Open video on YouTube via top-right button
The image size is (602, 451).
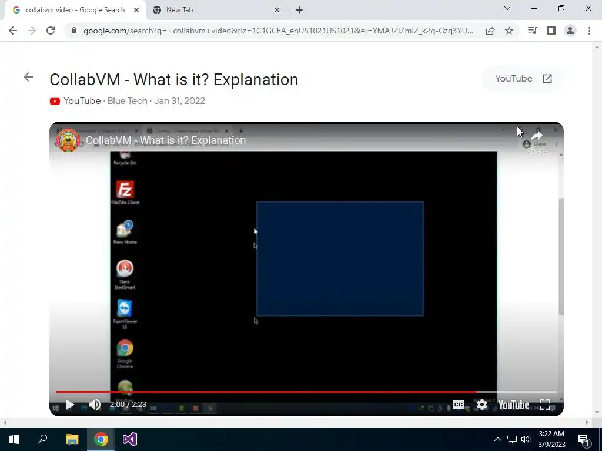pos(523,79)
